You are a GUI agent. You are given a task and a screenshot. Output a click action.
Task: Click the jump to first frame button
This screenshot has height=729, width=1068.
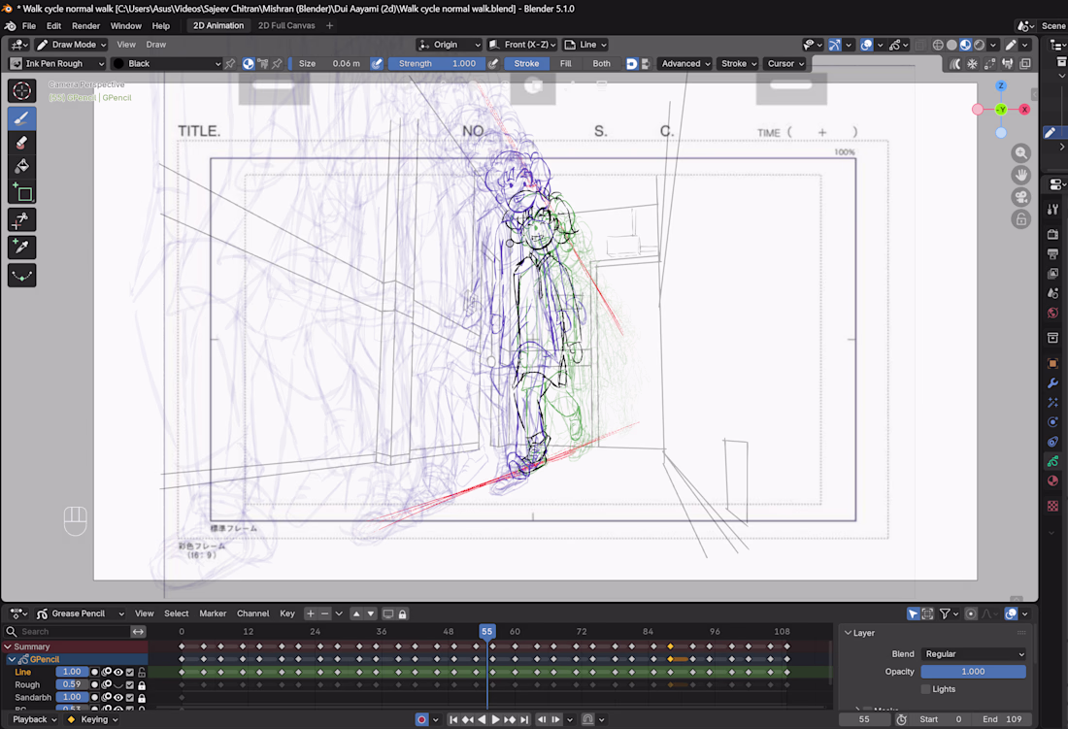[453, 719]
